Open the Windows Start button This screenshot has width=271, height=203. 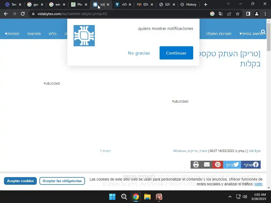point(112,197)
